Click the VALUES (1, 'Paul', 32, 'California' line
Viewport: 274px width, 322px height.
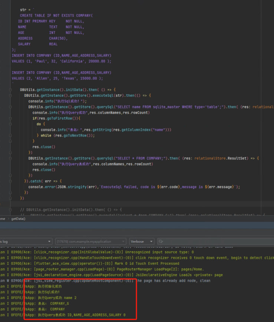tap(62, 61)
